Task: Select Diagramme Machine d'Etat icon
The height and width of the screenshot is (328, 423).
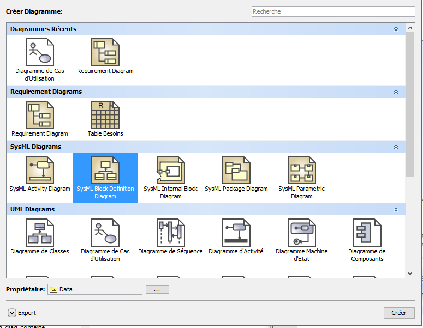Action: 302,233
